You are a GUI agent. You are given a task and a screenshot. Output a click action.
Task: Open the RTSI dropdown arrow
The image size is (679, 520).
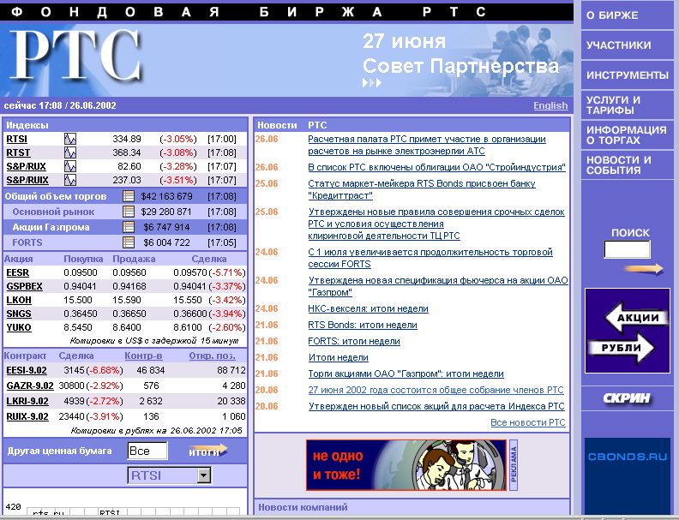[x=203, y=475]
